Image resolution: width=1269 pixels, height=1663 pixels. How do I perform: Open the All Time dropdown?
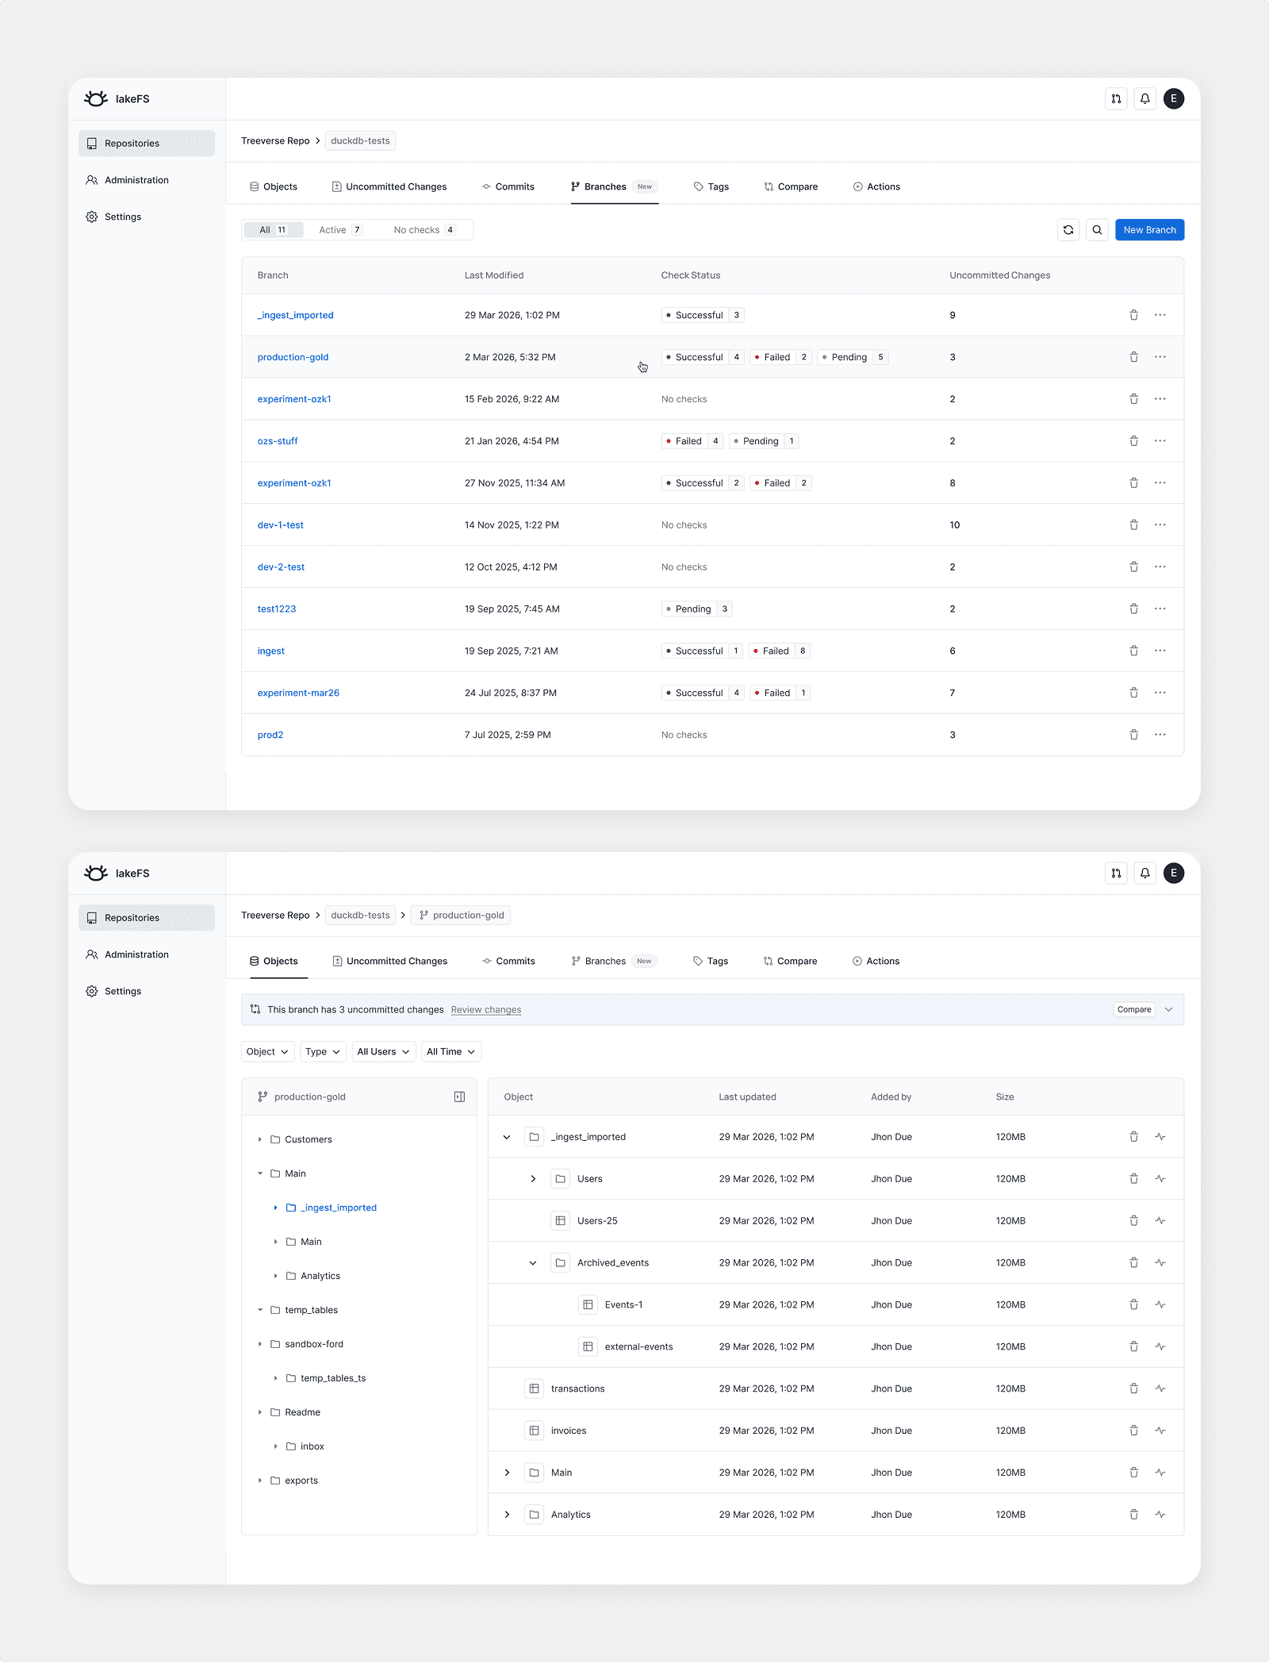[x=450, y=1051]
